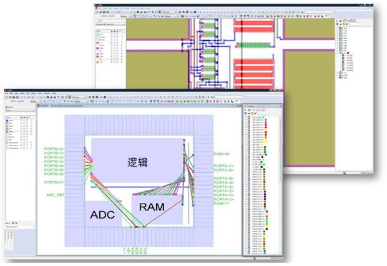
Task: Click New file icon in front window toolbar
Action: (7, 97)
